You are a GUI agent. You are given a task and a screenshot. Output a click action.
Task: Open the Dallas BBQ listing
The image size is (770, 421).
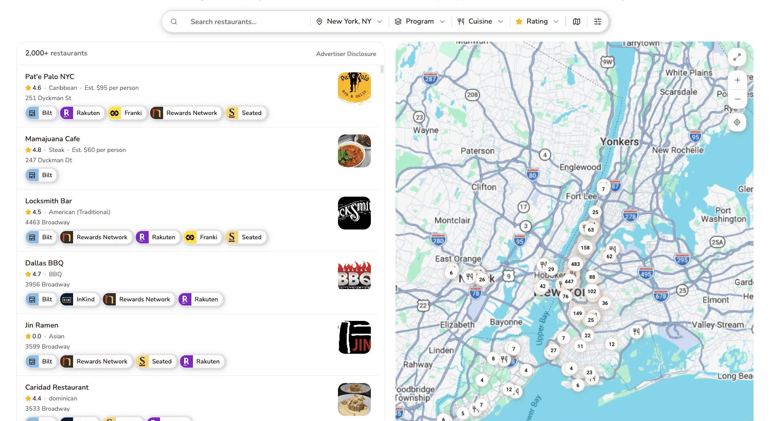click(x=198, y=282)
